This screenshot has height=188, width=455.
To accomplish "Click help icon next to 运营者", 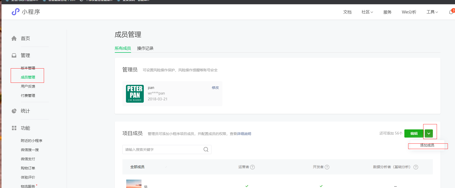I will click(x=252, y=167).
